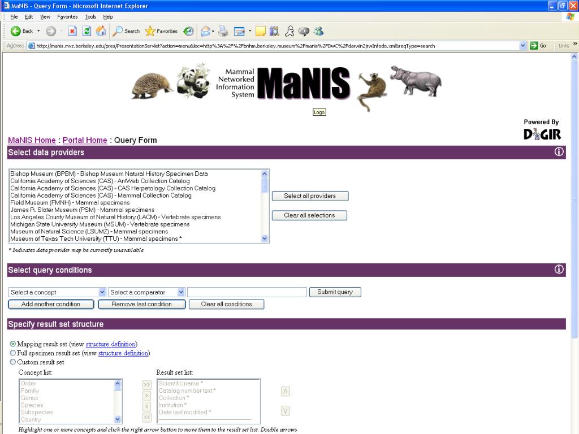Click move-down V button beside result list
The image size is (579, 434).
(286, 411)
